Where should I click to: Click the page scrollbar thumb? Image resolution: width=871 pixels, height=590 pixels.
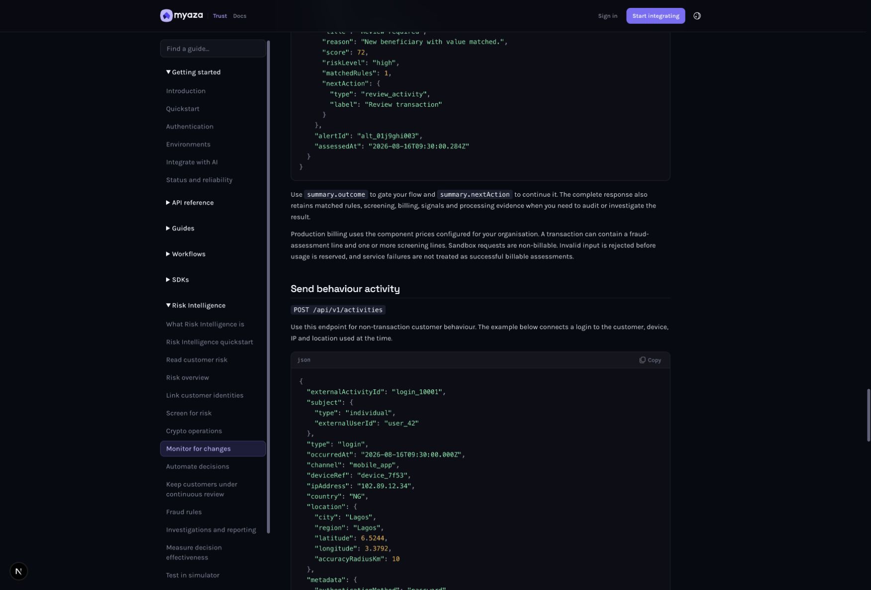coord(868,415)
